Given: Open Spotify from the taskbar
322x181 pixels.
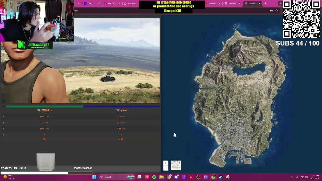Looking at the screenshot, I should [154, 177].
